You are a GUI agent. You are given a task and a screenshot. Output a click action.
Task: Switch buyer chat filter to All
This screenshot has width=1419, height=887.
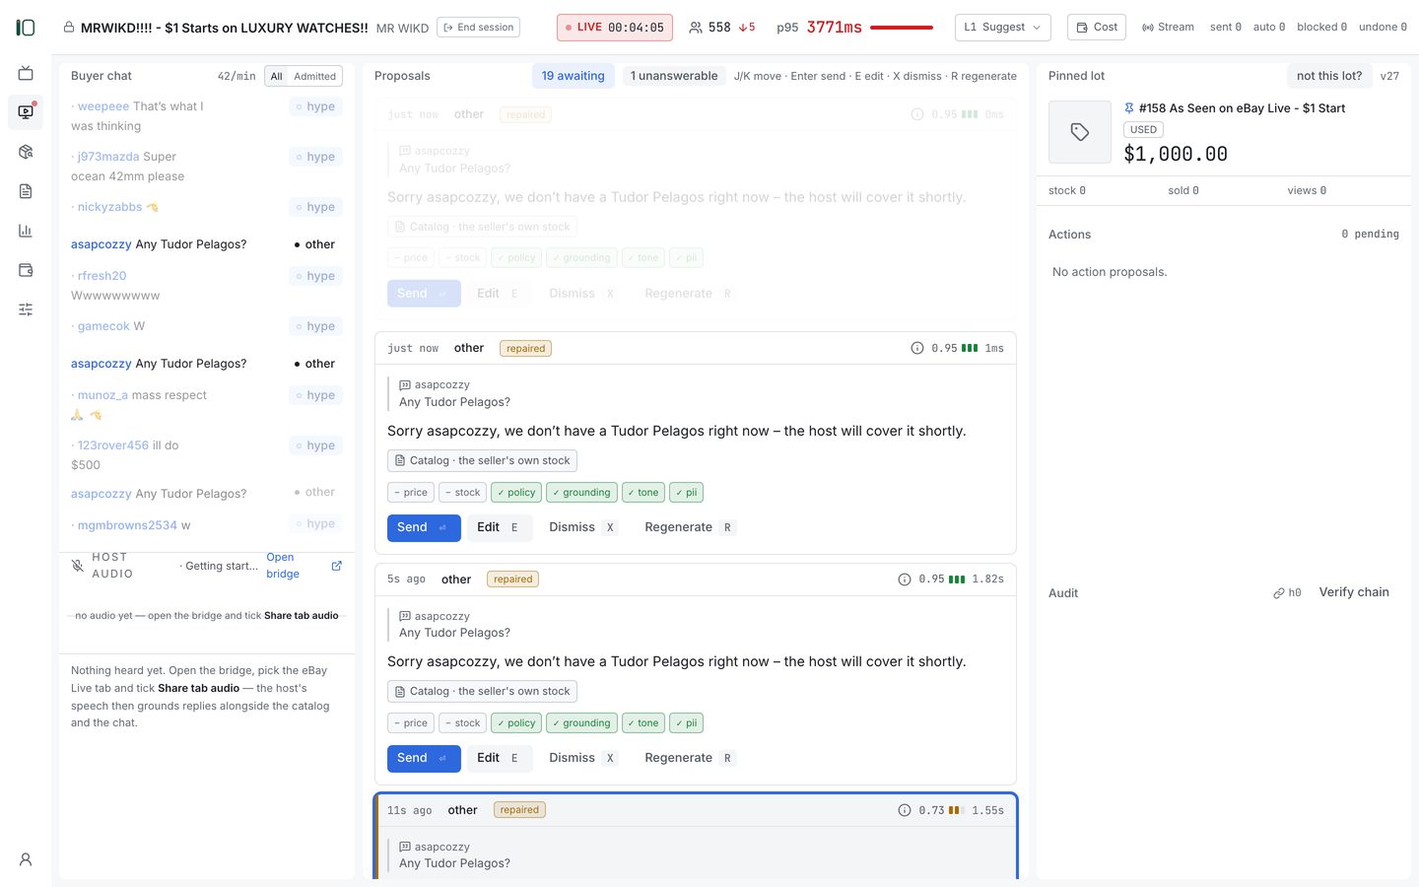277,76
